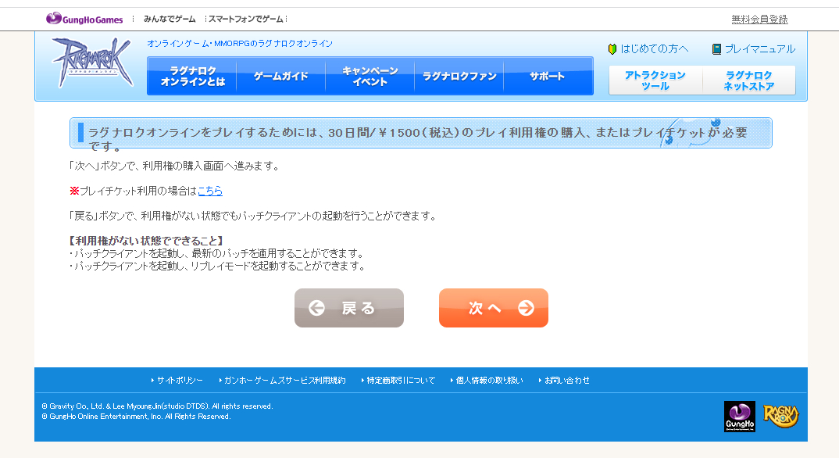
Task: Click こちら link for play ticket
Action: (x=210, y=191)
